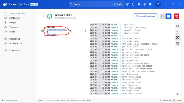Delete the newsnow container
184x103 pixels.
point(85,30)
